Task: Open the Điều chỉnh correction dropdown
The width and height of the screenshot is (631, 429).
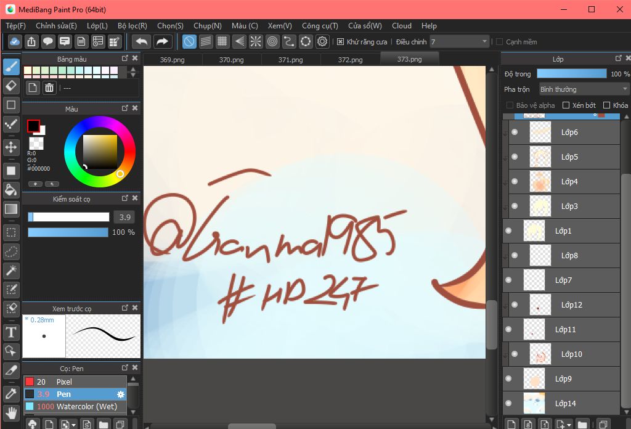Action: 484,41
